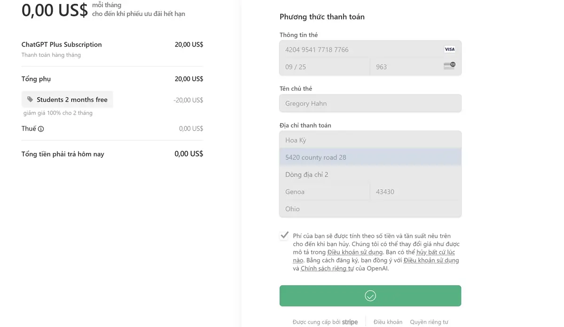Click the CVC field showing 963
564x327 pixels.
[x=415, y=67]
